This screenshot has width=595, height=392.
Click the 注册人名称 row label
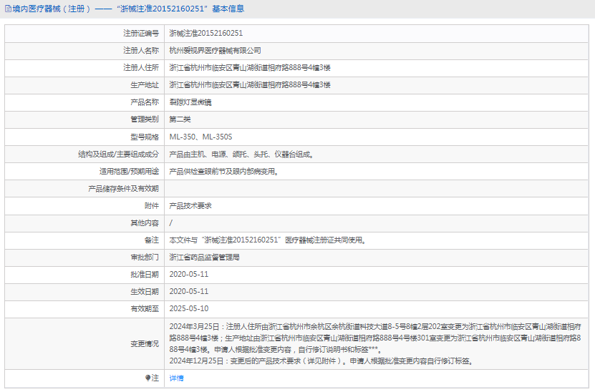tap(141, 50)
